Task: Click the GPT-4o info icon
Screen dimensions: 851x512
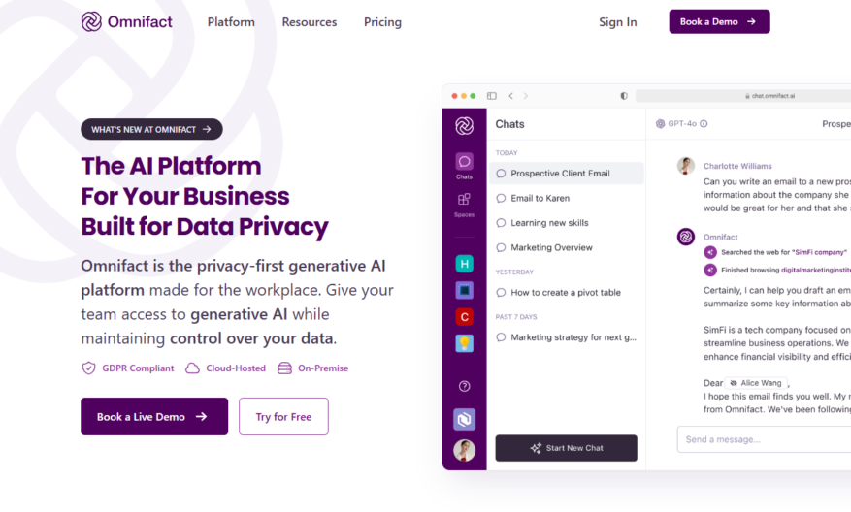Action: [x=704, y=124]
